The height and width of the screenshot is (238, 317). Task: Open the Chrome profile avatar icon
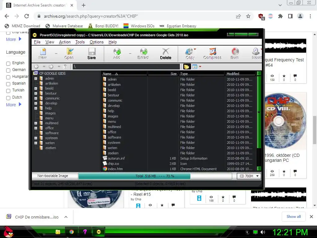tap(300, 16)
